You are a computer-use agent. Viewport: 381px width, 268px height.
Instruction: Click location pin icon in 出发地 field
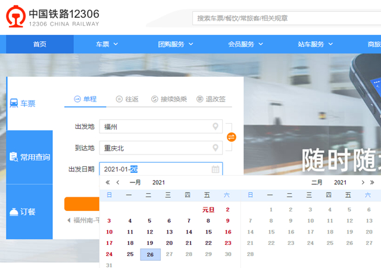click(x=216, y=127)
